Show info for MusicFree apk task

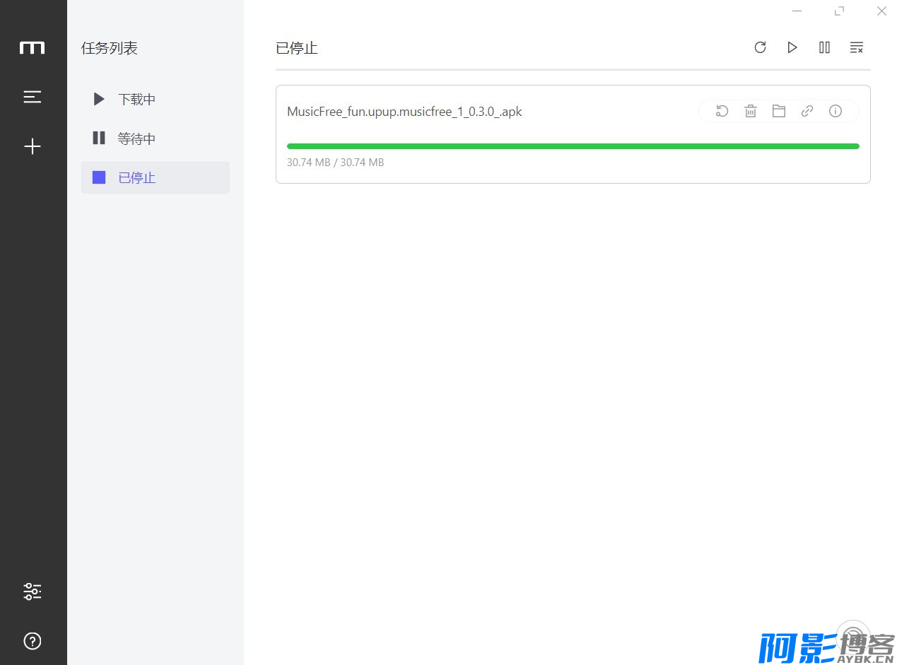coord(836,111)
